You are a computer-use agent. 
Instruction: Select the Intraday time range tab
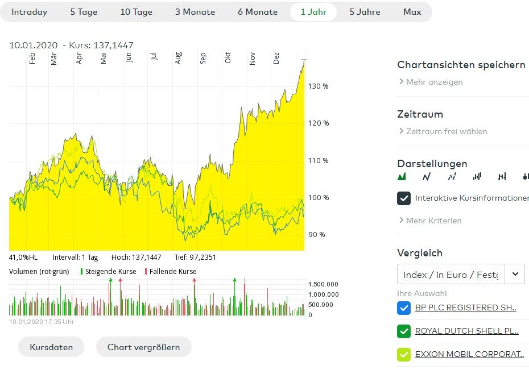click(30, 12)
